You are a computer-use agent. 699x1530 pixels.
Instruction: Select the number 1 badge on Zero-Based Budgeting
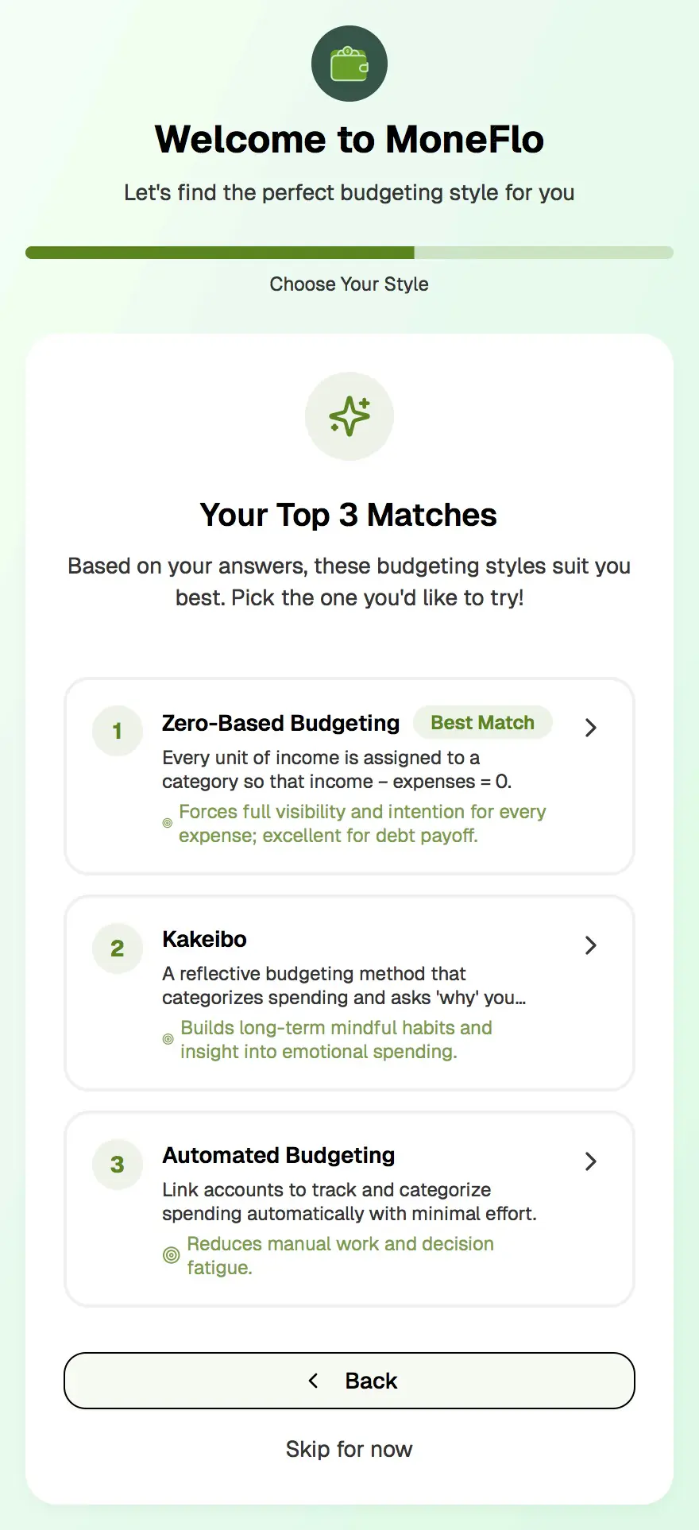[117, 731]
